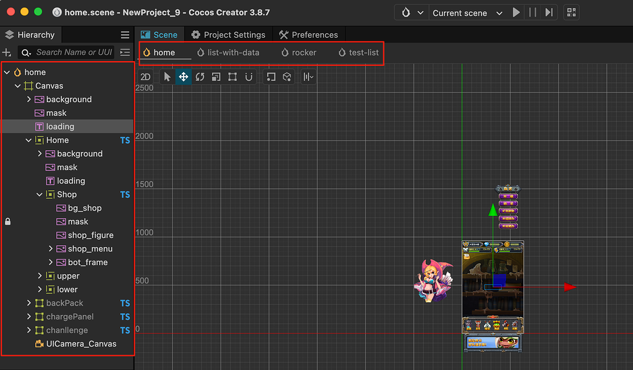633x370 pixels.
Task: Open the alignment options dropdown in the toolbar
Action: pyautogui.click(x=308, y=77)
